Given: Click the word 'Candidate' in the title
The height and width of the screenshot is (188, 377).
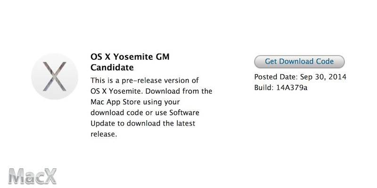Looking at the screenshot, I should tap(112, 68).
